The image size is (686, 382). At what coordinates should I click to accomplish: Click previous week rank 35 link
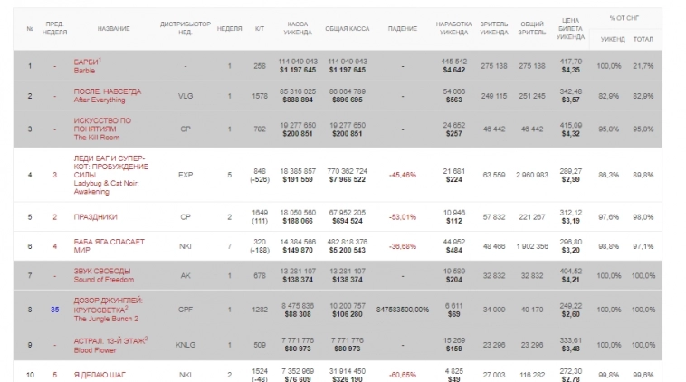tap(54, 310)
